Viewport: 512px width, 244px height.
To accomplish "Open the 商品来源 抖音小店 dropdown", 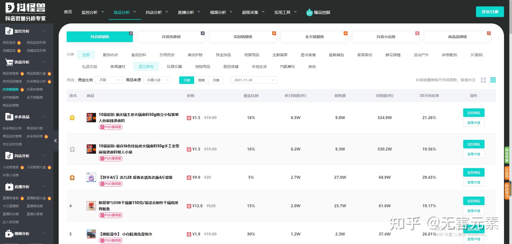I will [157, 80].
